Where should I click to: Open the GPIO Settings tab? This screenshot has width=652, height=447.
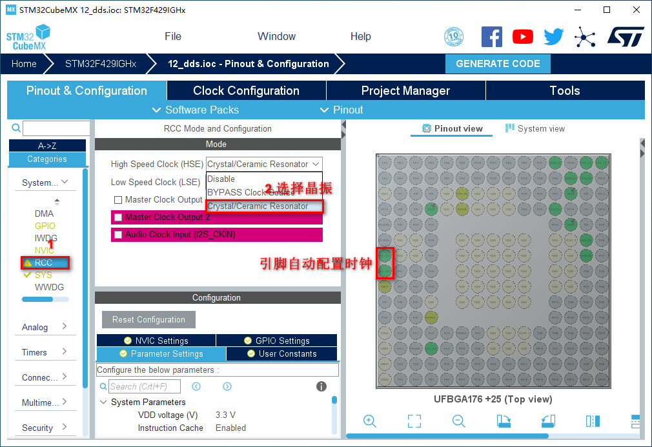coord(276,341)
